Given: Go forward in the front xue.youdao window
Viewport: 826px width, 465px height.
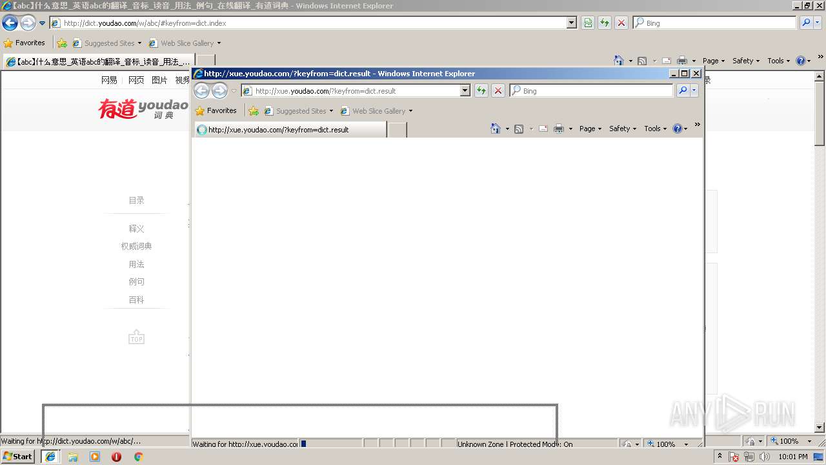Looking at the screenshot, I should (219, 91).
